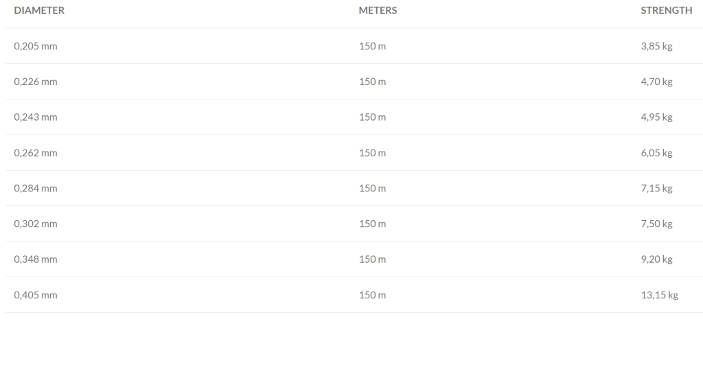
Task: Click the METERS column header
Action: click(378, 10)
